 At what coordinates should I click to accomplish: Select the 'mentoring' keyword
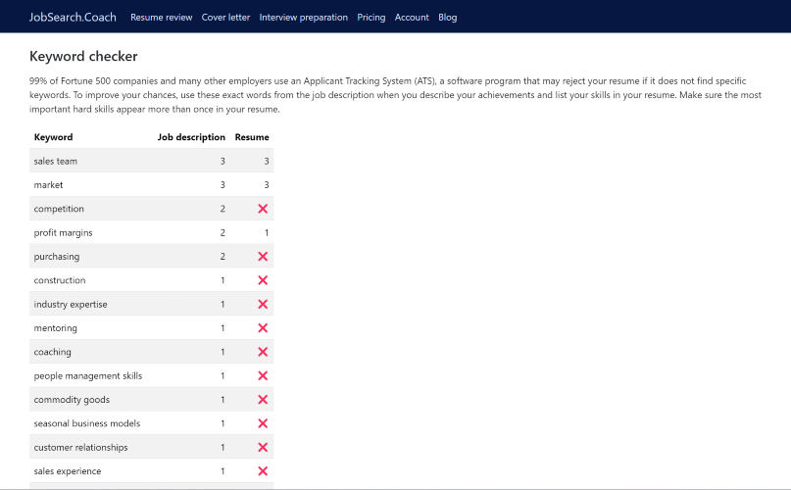pyautogui.click(x=56, y=328)
